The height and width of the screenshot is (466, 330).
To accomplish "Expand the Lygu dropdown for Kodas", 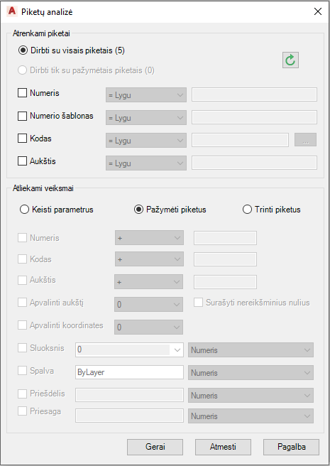I will click(146, 141).
